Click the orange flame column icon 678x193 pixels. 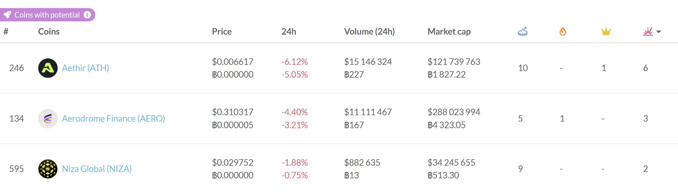pos(562,32)
